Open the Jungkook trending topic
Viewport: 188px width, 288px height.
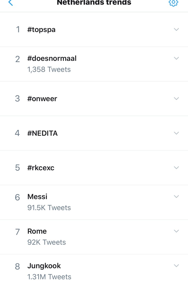(44, 266)
